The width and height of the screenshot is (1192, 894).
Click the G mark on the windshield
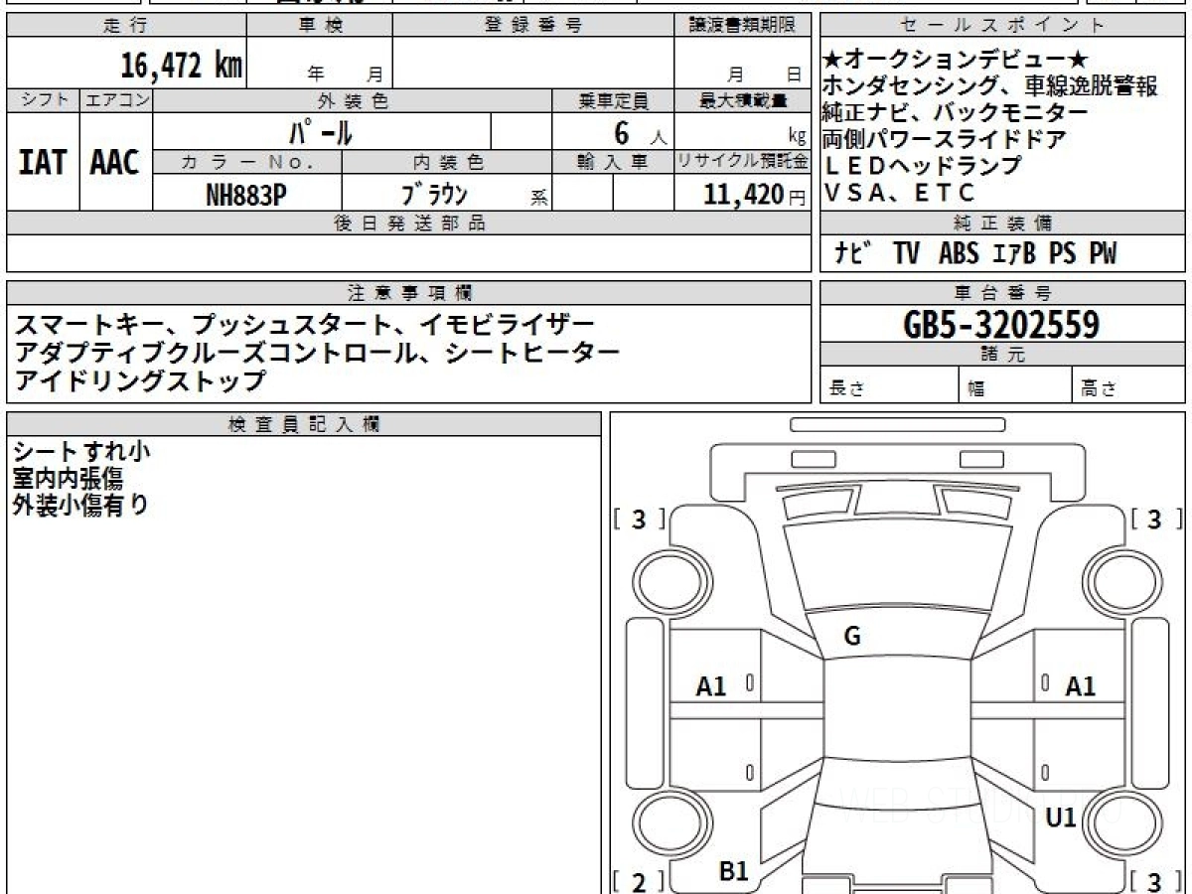(x=852, y=637)
